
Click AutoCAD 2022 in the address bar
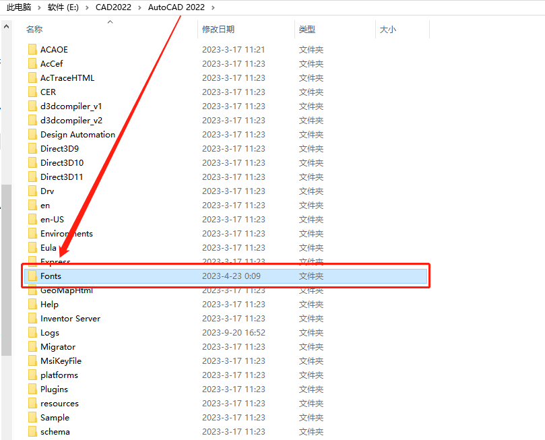point(177,7)
